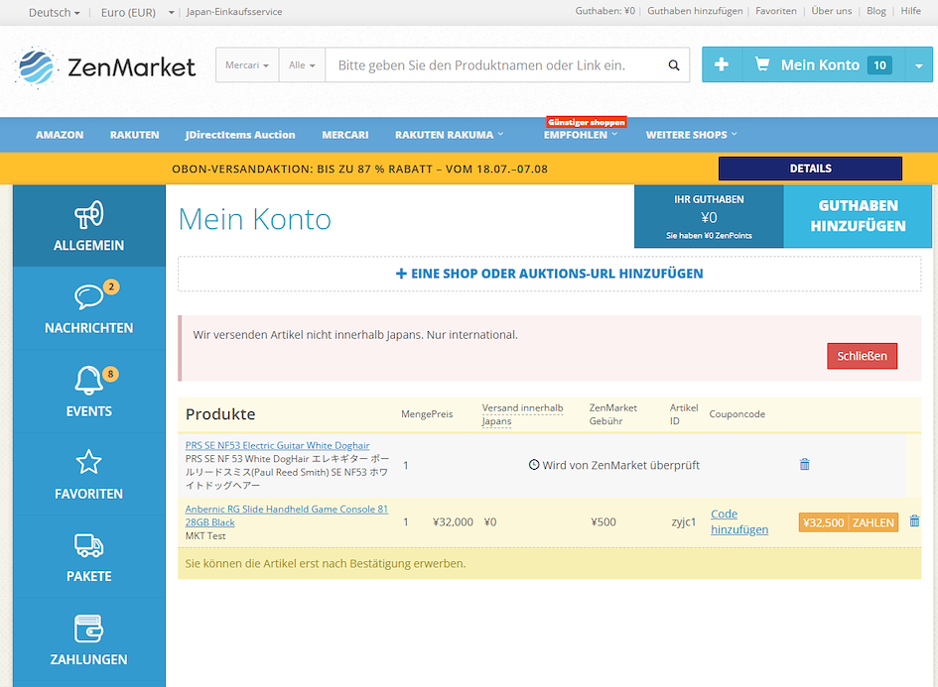Open Pakete truck section
938x687 pixels.
coord(88,557)
